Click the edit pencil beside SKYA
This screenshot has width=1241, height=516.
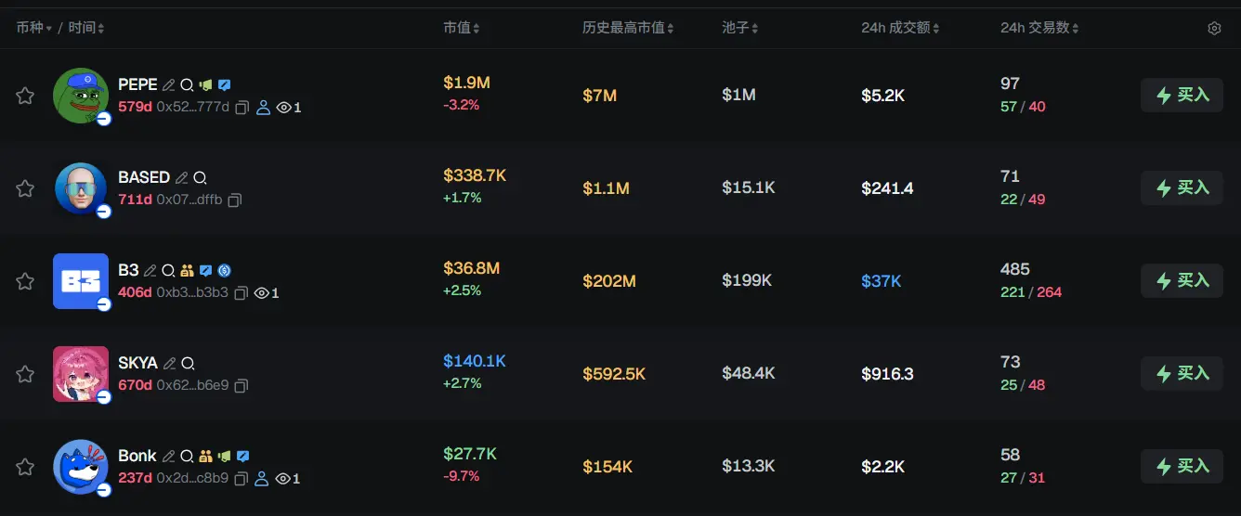click(169, 363)
